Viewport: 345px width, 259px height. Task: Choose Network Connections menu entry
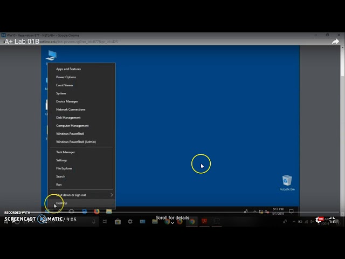(x=81, y=110)
